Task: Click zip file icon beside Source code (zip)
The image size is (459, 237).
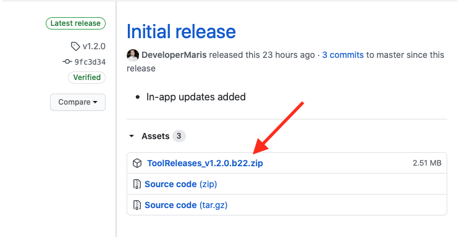Action: coord(137,184)
